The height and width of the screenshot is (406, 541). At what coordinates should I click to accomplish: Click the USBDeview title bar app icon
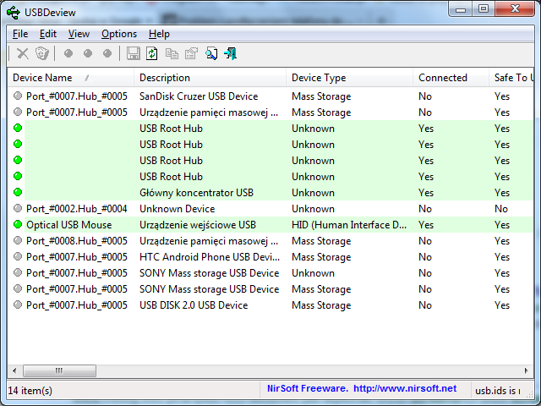[14, 13]
